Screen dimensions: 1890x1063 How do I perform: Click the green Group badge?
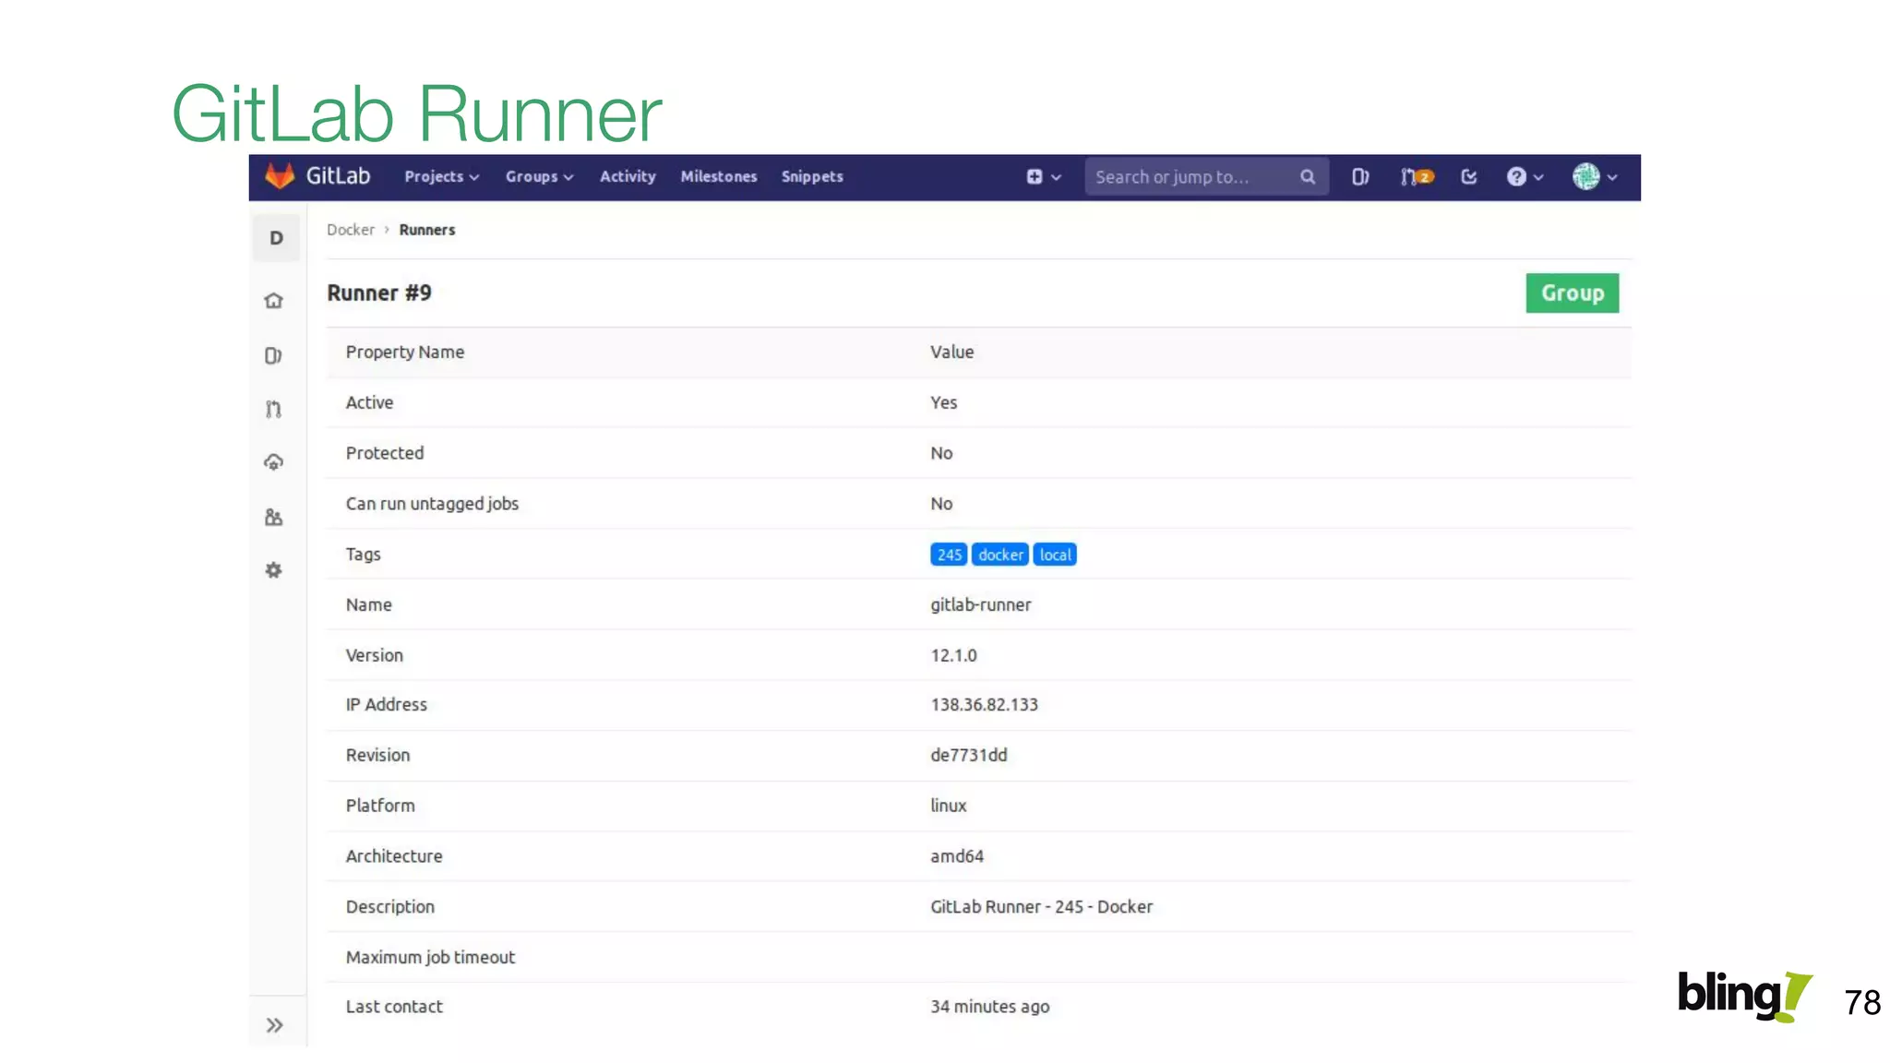tap(1573, 293)
